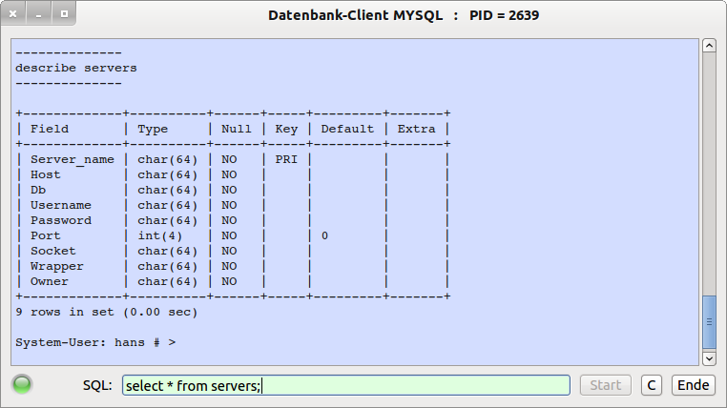Click the Ende button to quit
This screenshot has height=408, width=727.
point(694,385)
